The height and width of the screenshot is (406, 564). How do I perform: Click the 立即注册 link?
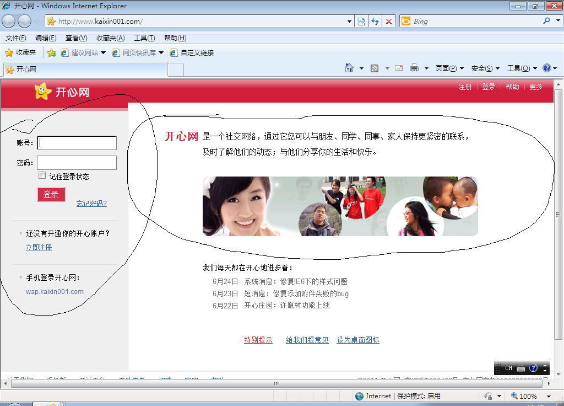click(39, 247)
